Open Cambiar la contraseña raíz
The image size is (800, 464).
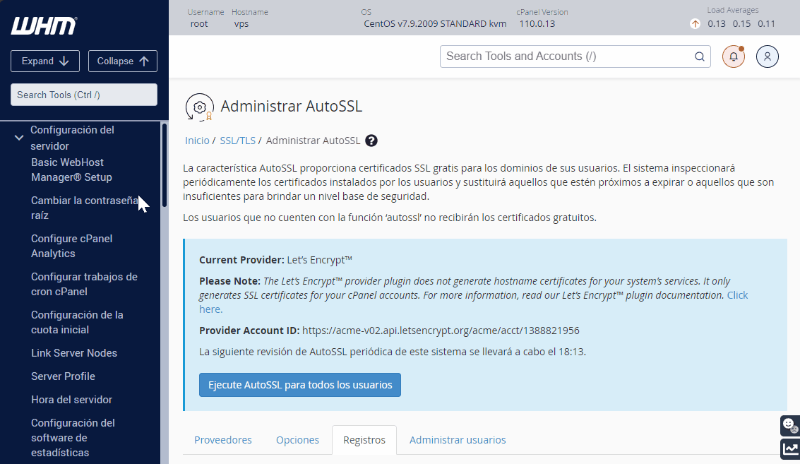(x=85, y=208)
